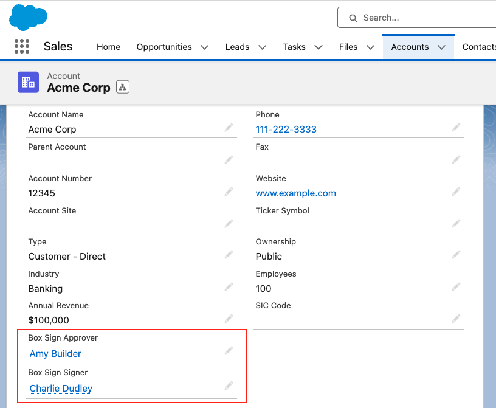Viewport: 496px width, 408px height.
Task: Edit the Employees field pencil icon
Action: (456, 287)
